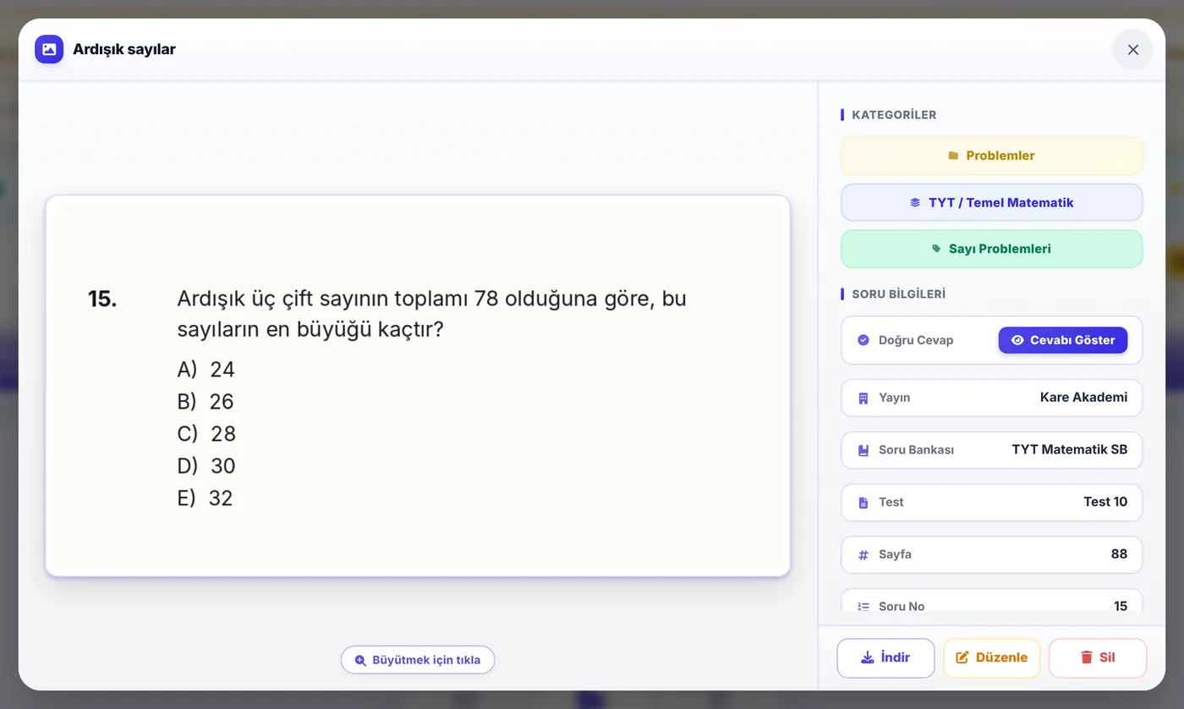Click the list icon beside Soru No
The height and width of the screenshot is (709, 1184).
863,607
